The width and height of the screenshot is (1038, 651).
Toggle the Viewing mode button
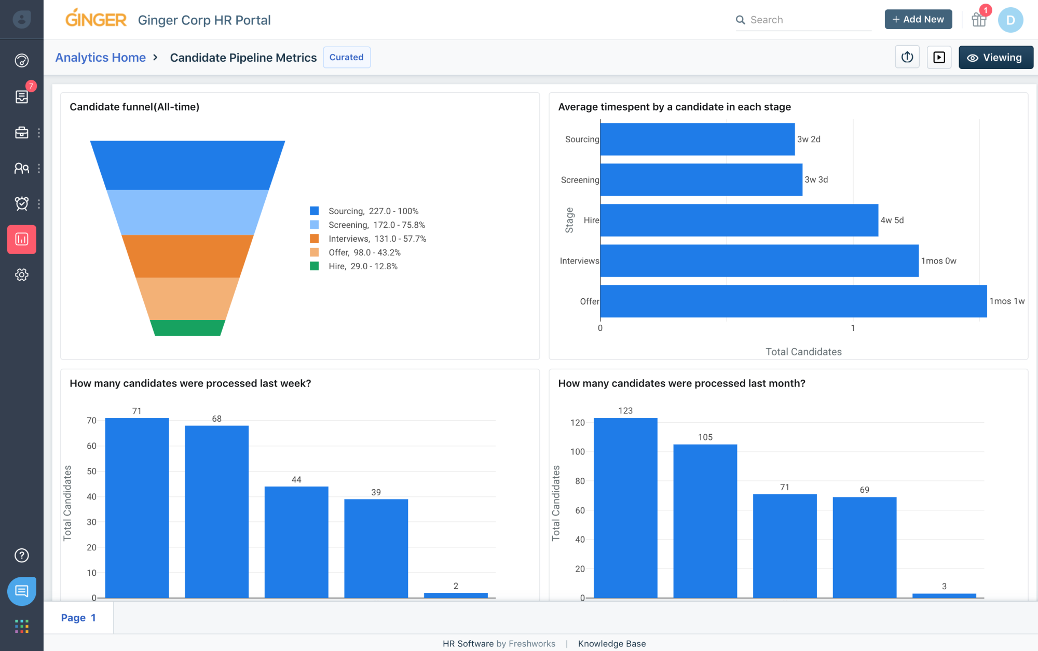[x=995, y=57]
